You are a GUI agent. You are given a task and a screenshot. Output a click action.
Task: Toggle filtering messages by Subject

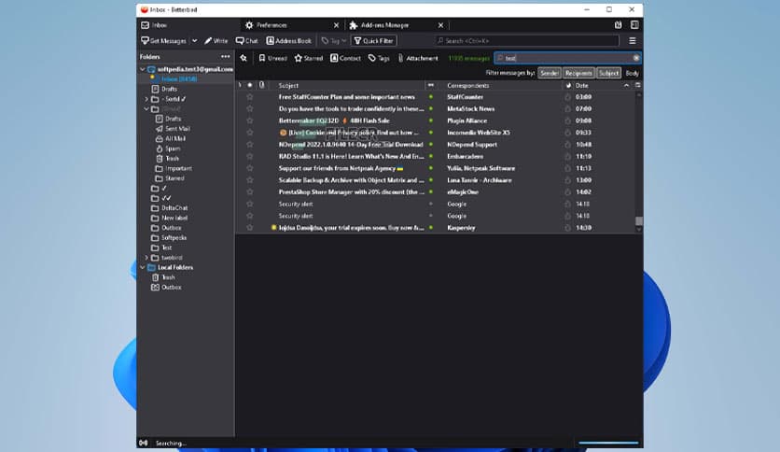[608, 73]
